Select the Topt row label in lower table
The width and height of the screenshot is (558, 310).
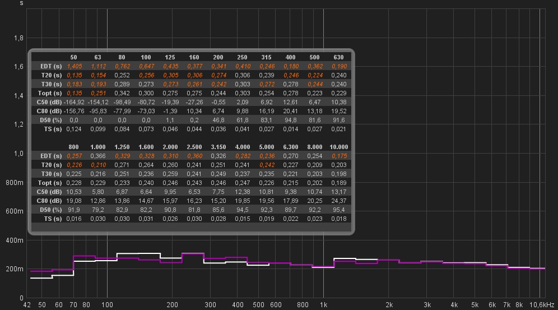pyautogui.click(x=50, y=183)
